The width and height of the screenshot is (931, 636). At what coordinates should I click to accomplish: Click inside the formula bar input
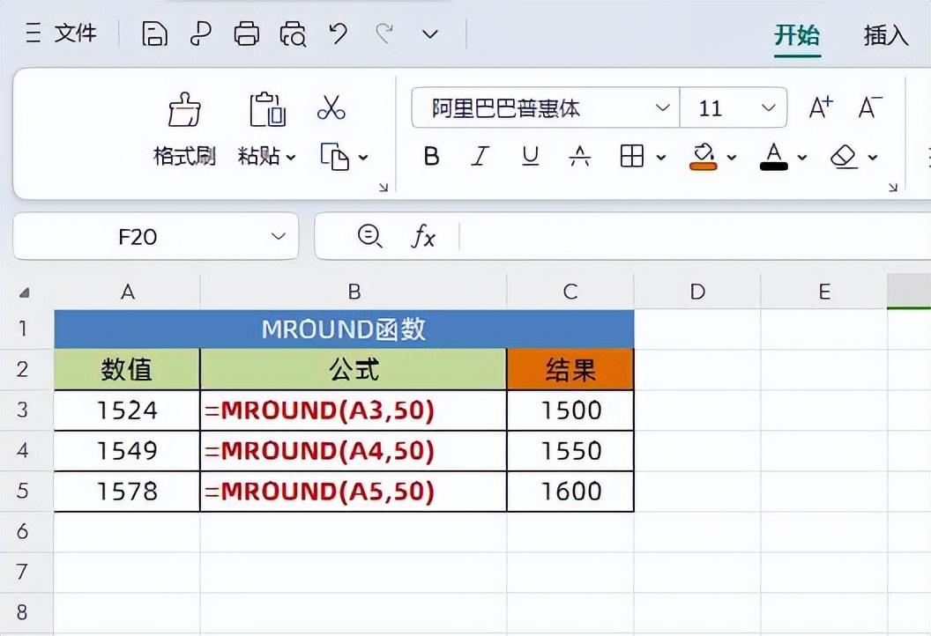[x=694, y=237]
